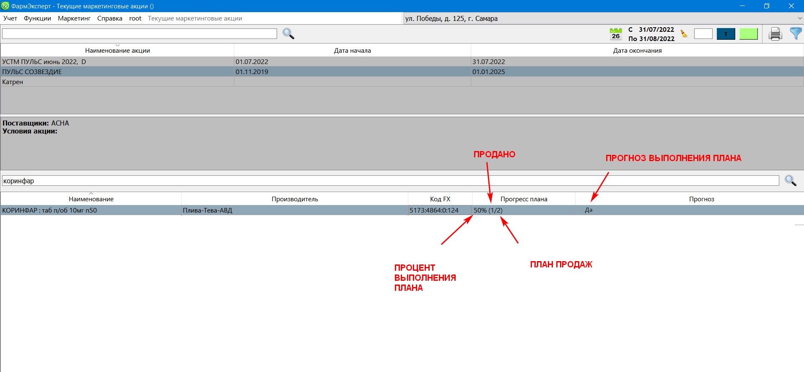Select the УСТМ ПУЛЬС июнь 2022 row
Image resolution: width=804 pixels, height=372 pixels.
117,62
